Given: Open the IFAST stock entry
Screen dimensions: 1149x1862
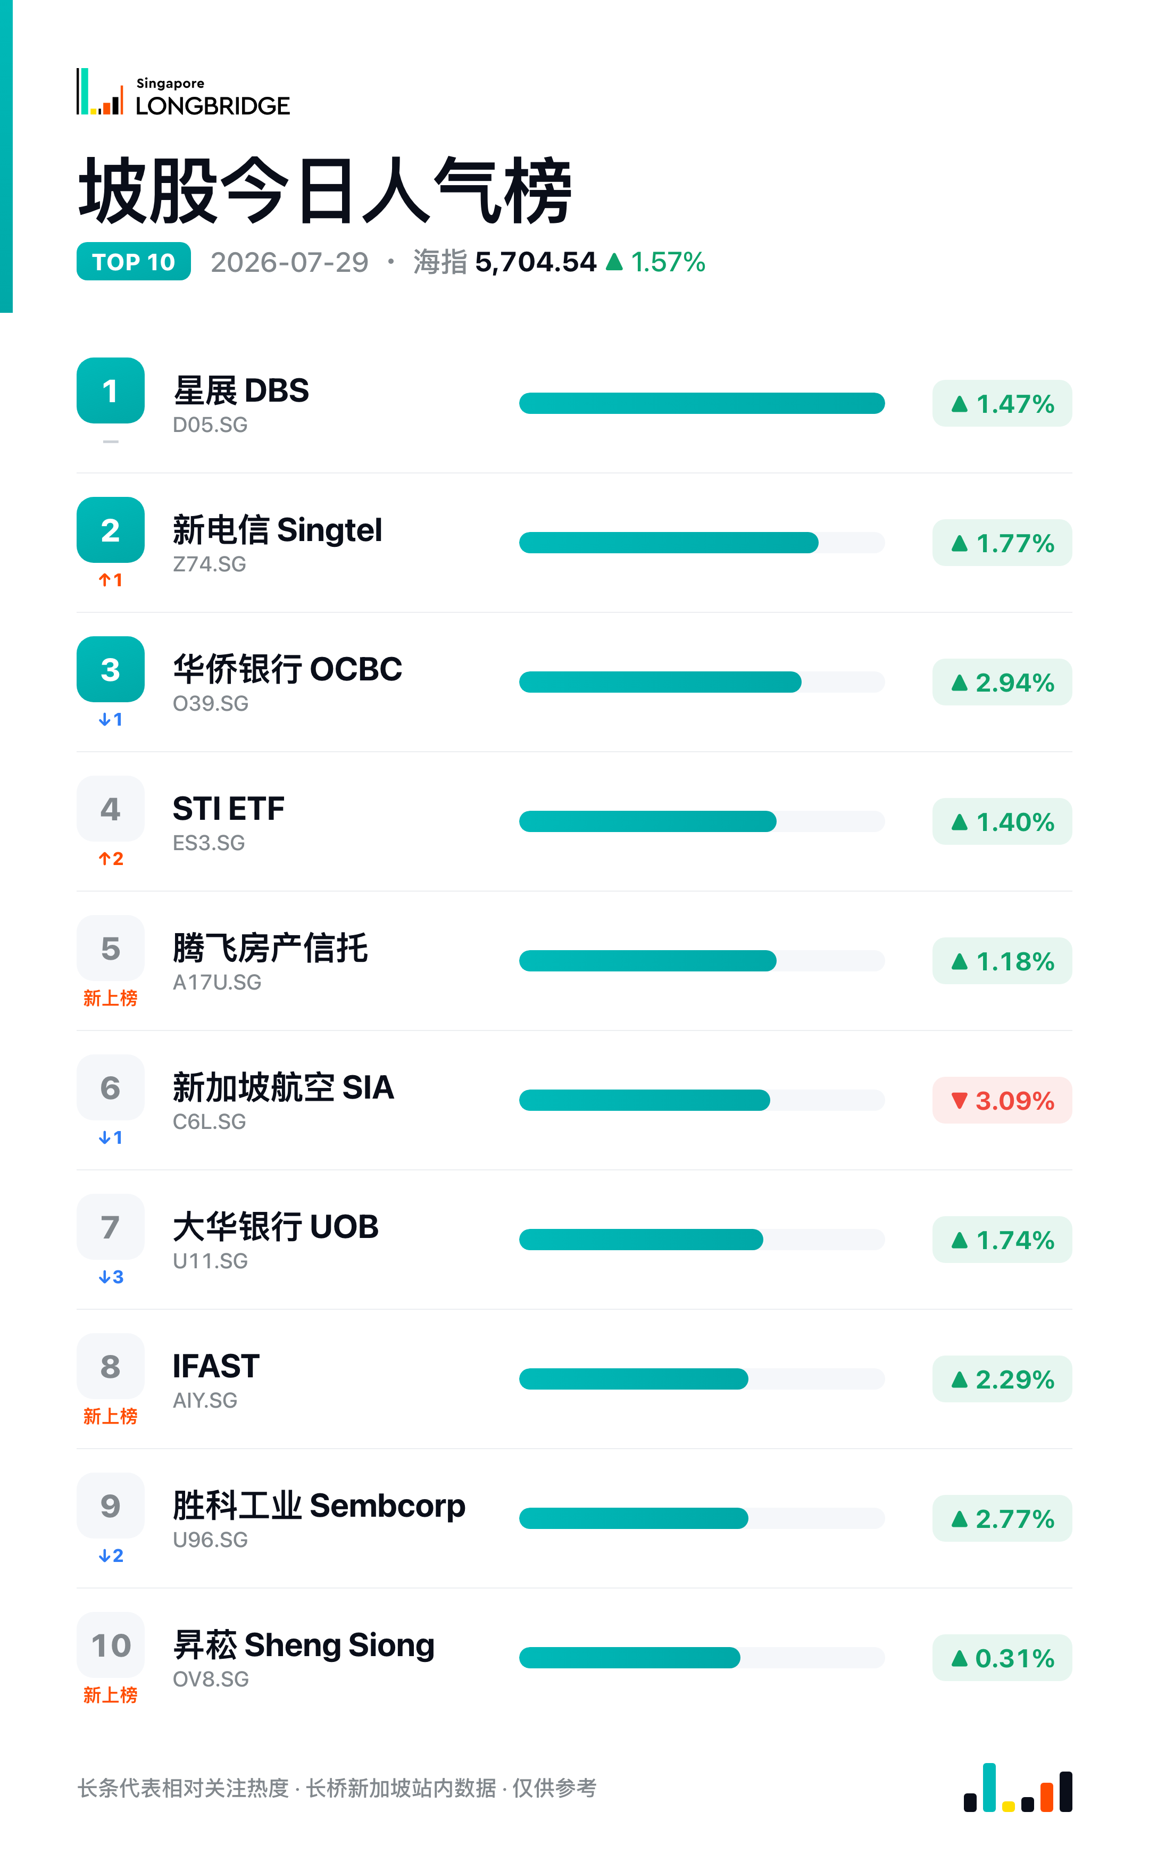Looking at the screenshot, I should tap(216, 1378).
